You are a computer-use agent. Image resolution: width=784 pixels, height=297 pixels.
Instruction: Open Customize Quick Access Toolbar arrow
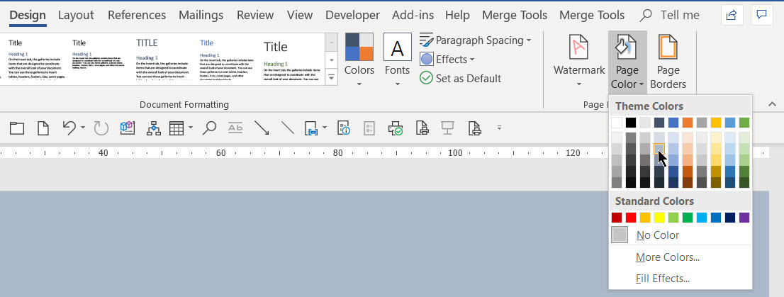tap(498, 128)
